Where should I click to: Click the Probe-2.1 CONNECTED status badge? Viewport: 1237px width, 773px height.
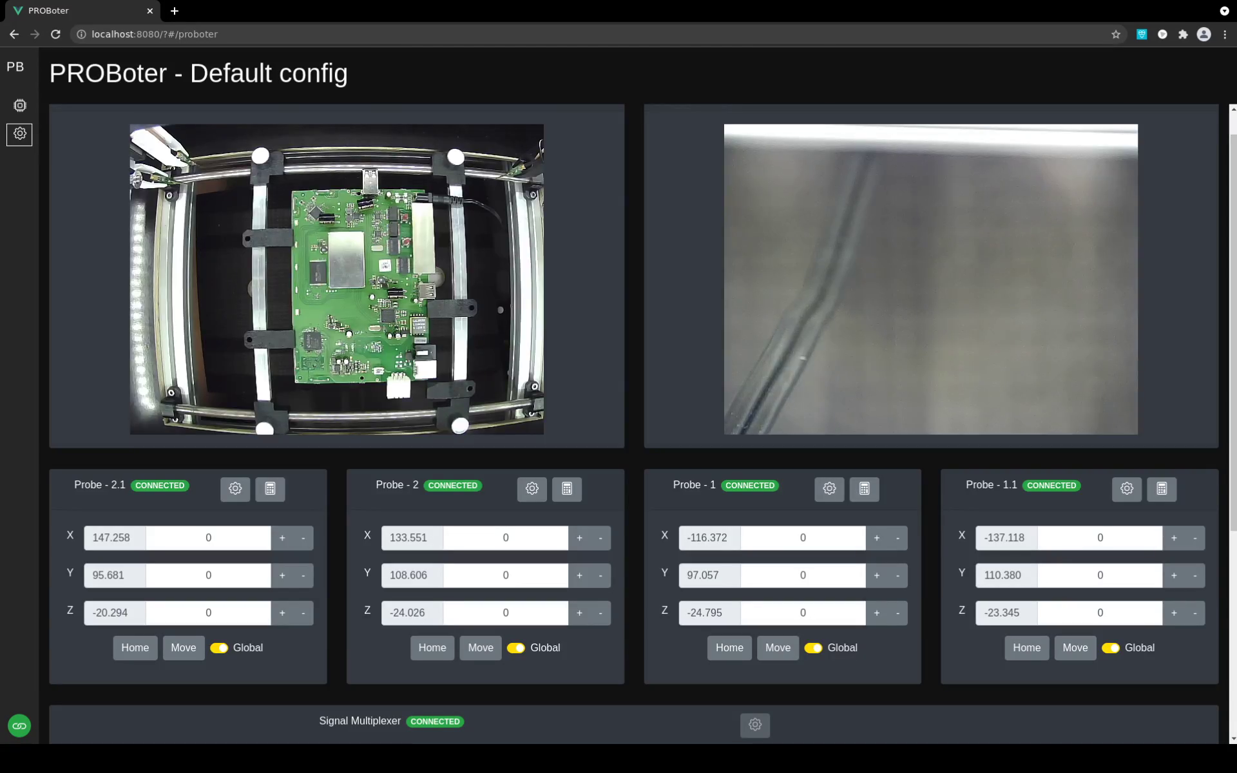[x=159, y=484]
